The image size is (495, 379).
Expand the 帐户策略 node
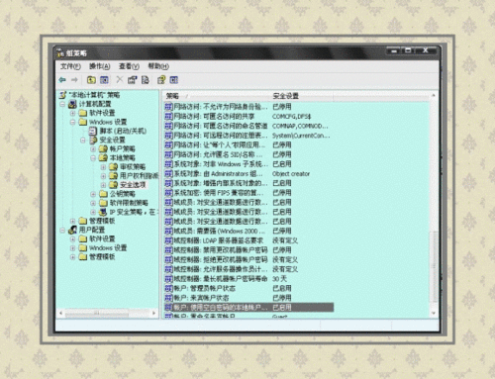click(93, 149)
